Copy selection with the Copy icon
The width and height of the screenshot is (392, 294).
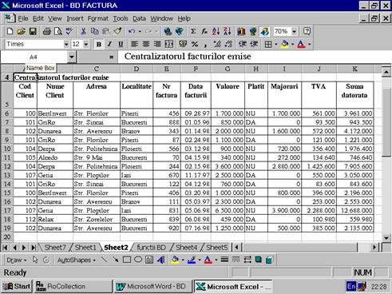[x=95, y=31]
